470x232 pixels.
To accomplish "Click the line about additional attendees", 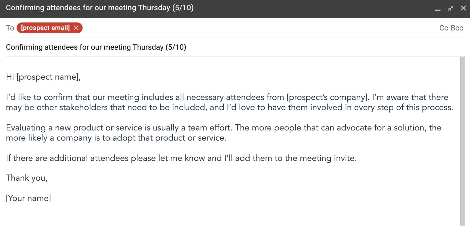I will click(x=181, y=158).
